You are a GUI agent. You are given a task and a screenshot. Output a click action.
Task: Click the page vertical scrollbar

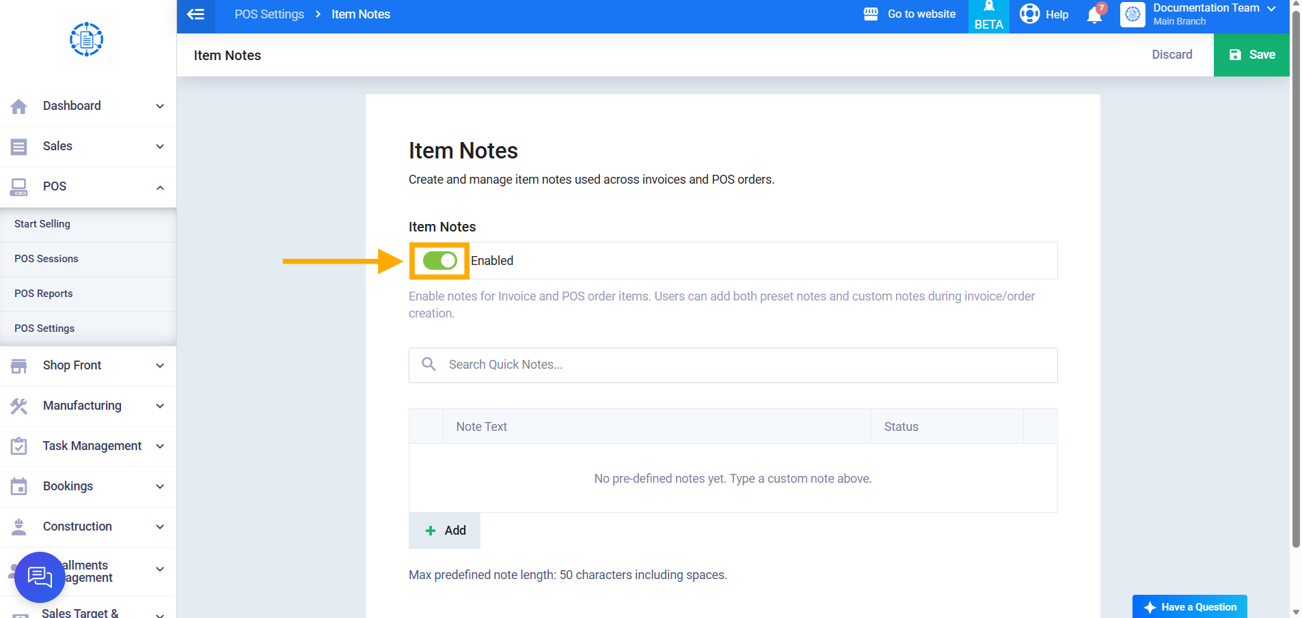pos(1296,280)
